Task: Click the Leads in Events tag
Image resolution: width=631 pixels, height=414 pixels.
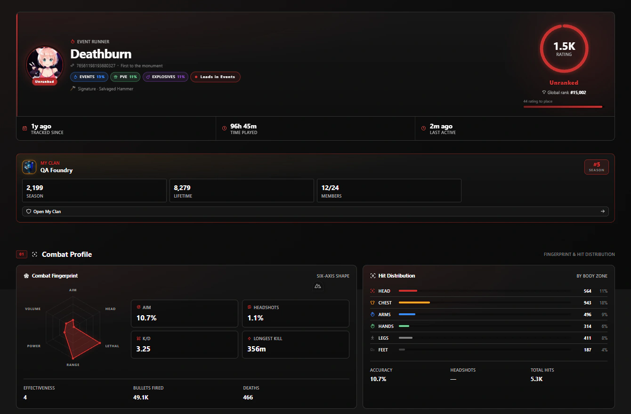Action: pyautogui.click(x=215, y=77)
